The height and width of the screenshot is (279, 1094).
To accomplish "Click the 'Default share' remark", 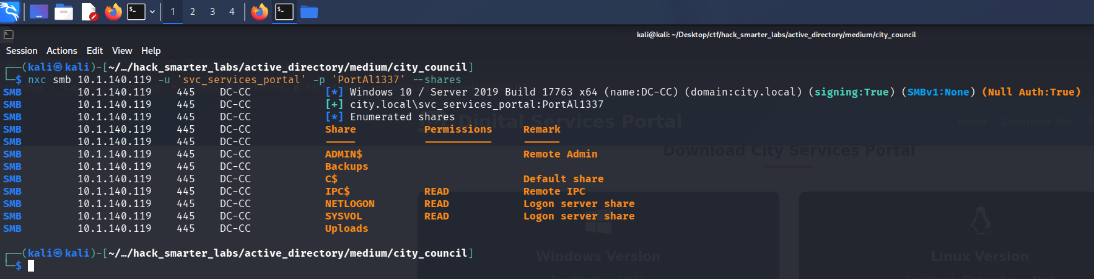I will [563, 179].
